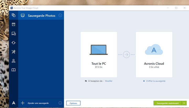Open the Tools wrench icon
This screenshot has width=189, height=108.
pos(13,52)
